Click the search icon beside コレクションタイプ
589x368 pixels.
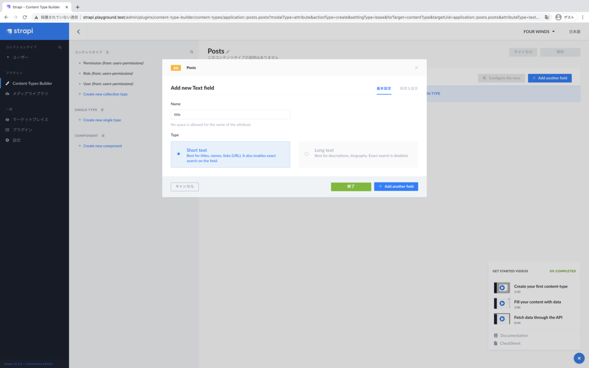[60, 47]
